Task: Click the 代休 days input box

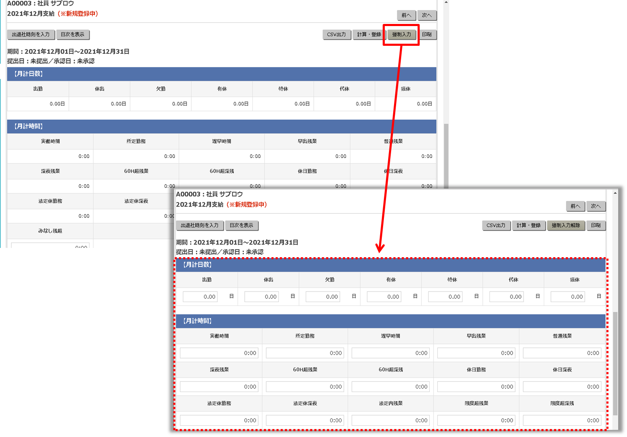Action: [x=507, y=297]
